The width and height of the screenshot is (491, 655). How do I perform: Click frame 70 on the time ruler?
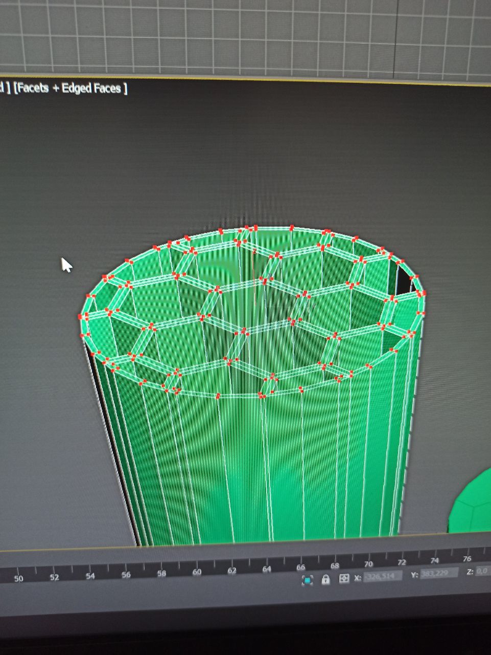368,564
